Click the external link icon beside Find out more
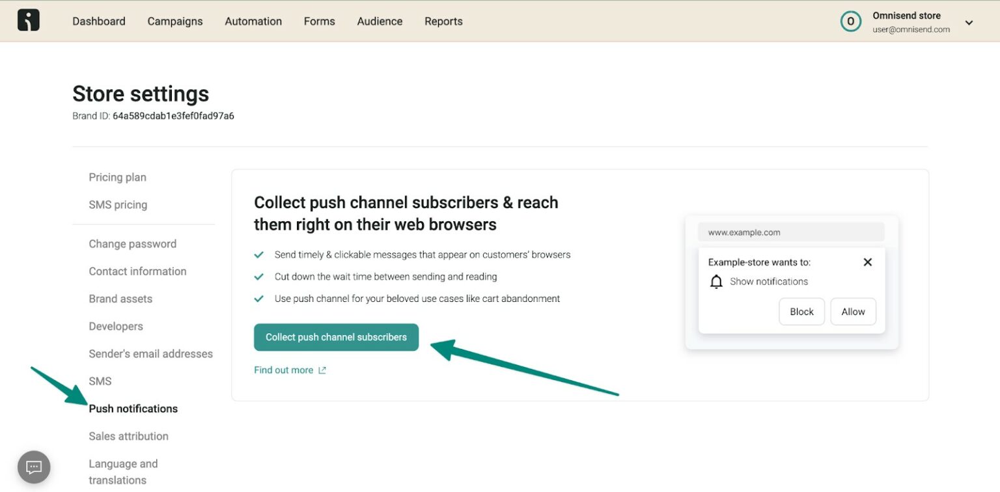This screenshot has height=492, width=1000. coord(322,370)
